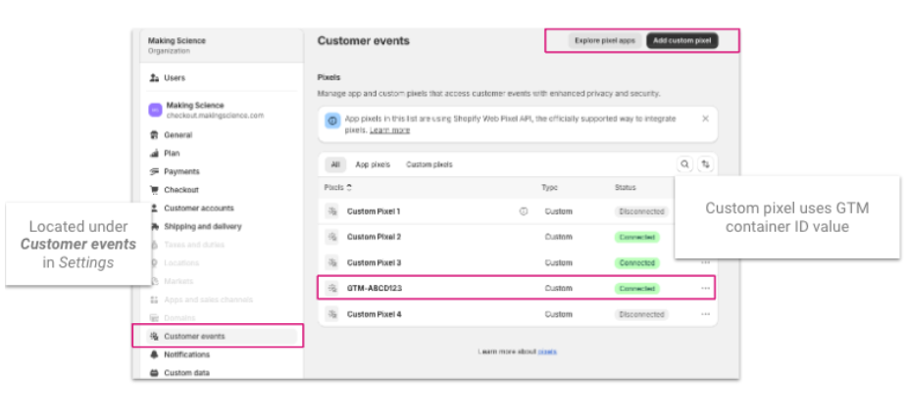
Task: Click the Custom Pixel 2 row icon
Action: point(332,237)
